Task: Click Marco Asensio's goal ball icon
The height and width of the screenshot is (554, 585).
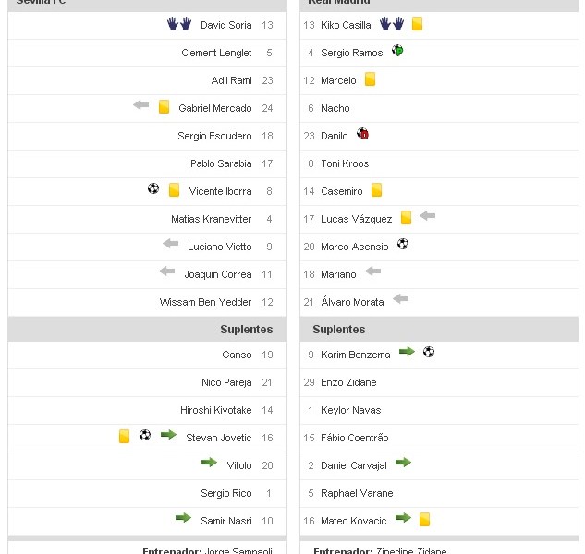Action: pos(403,245)
